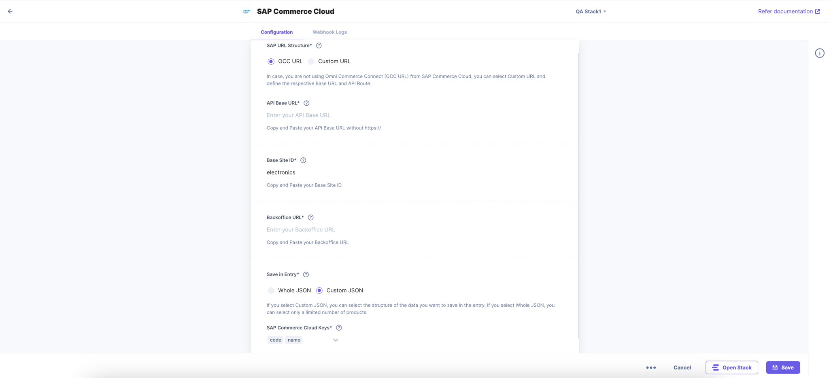Show help for SAP URL Structure
Viewport: 829px width, 378px height.
pos(319,45)
